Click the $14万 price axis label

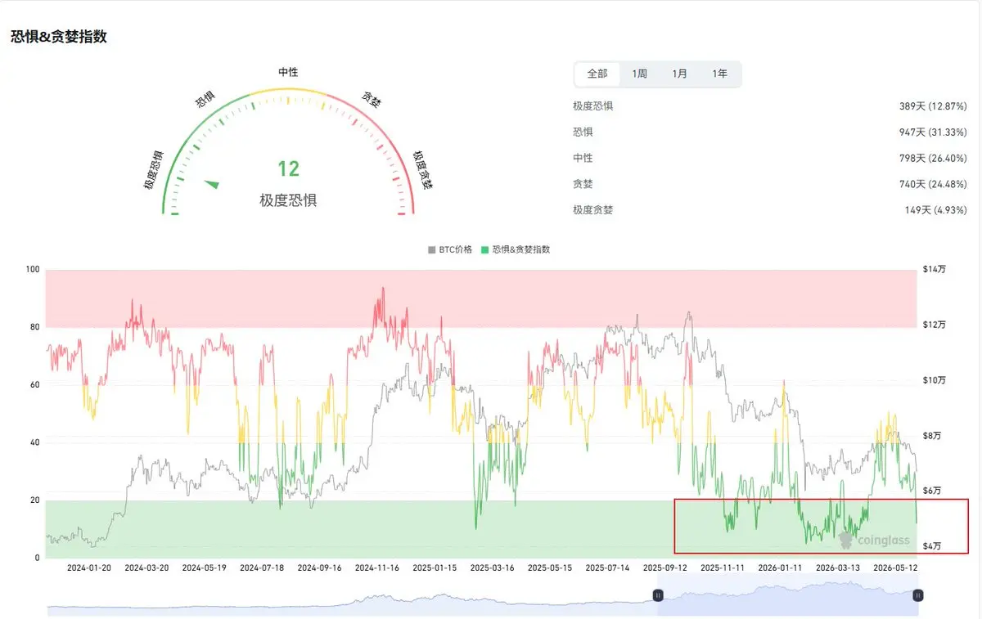(x=935, y=270)
